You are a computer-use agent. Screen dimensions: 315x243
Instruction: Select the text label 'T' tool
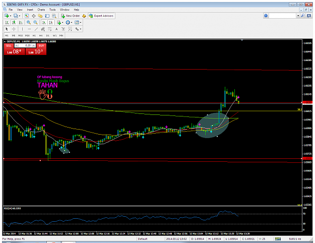(x=63, y=29)
